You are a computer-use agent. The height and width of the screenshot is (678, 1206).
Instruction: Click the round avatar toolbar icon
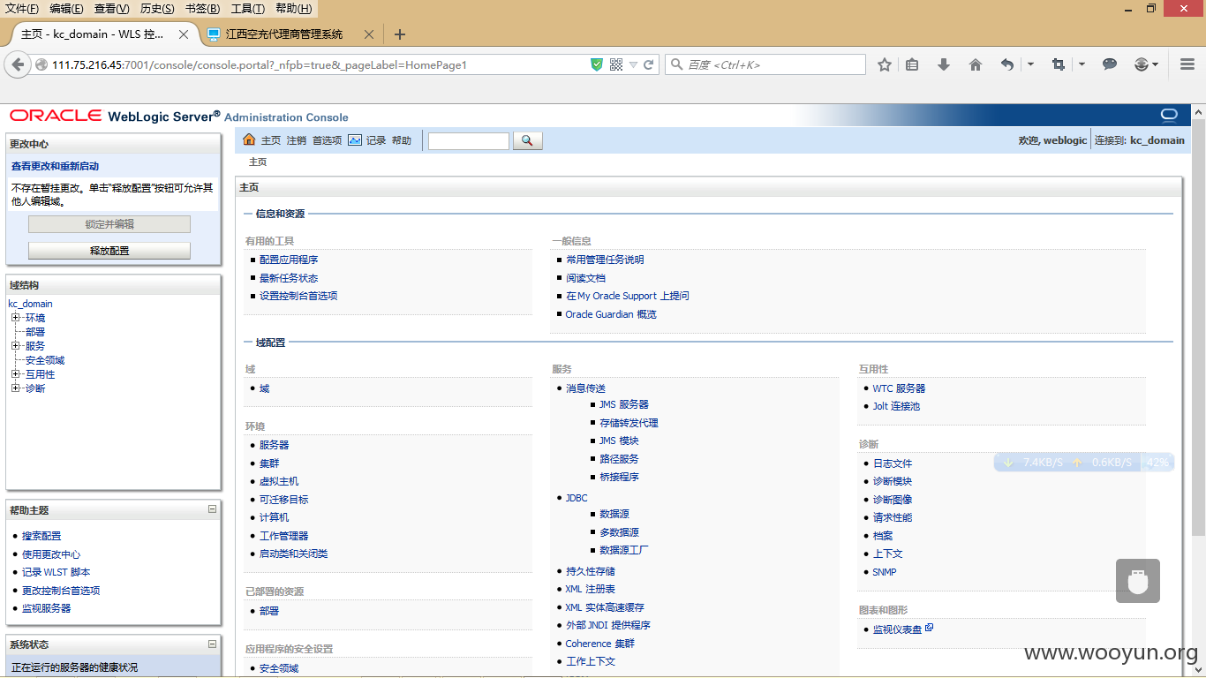[x=1142, y=64]
